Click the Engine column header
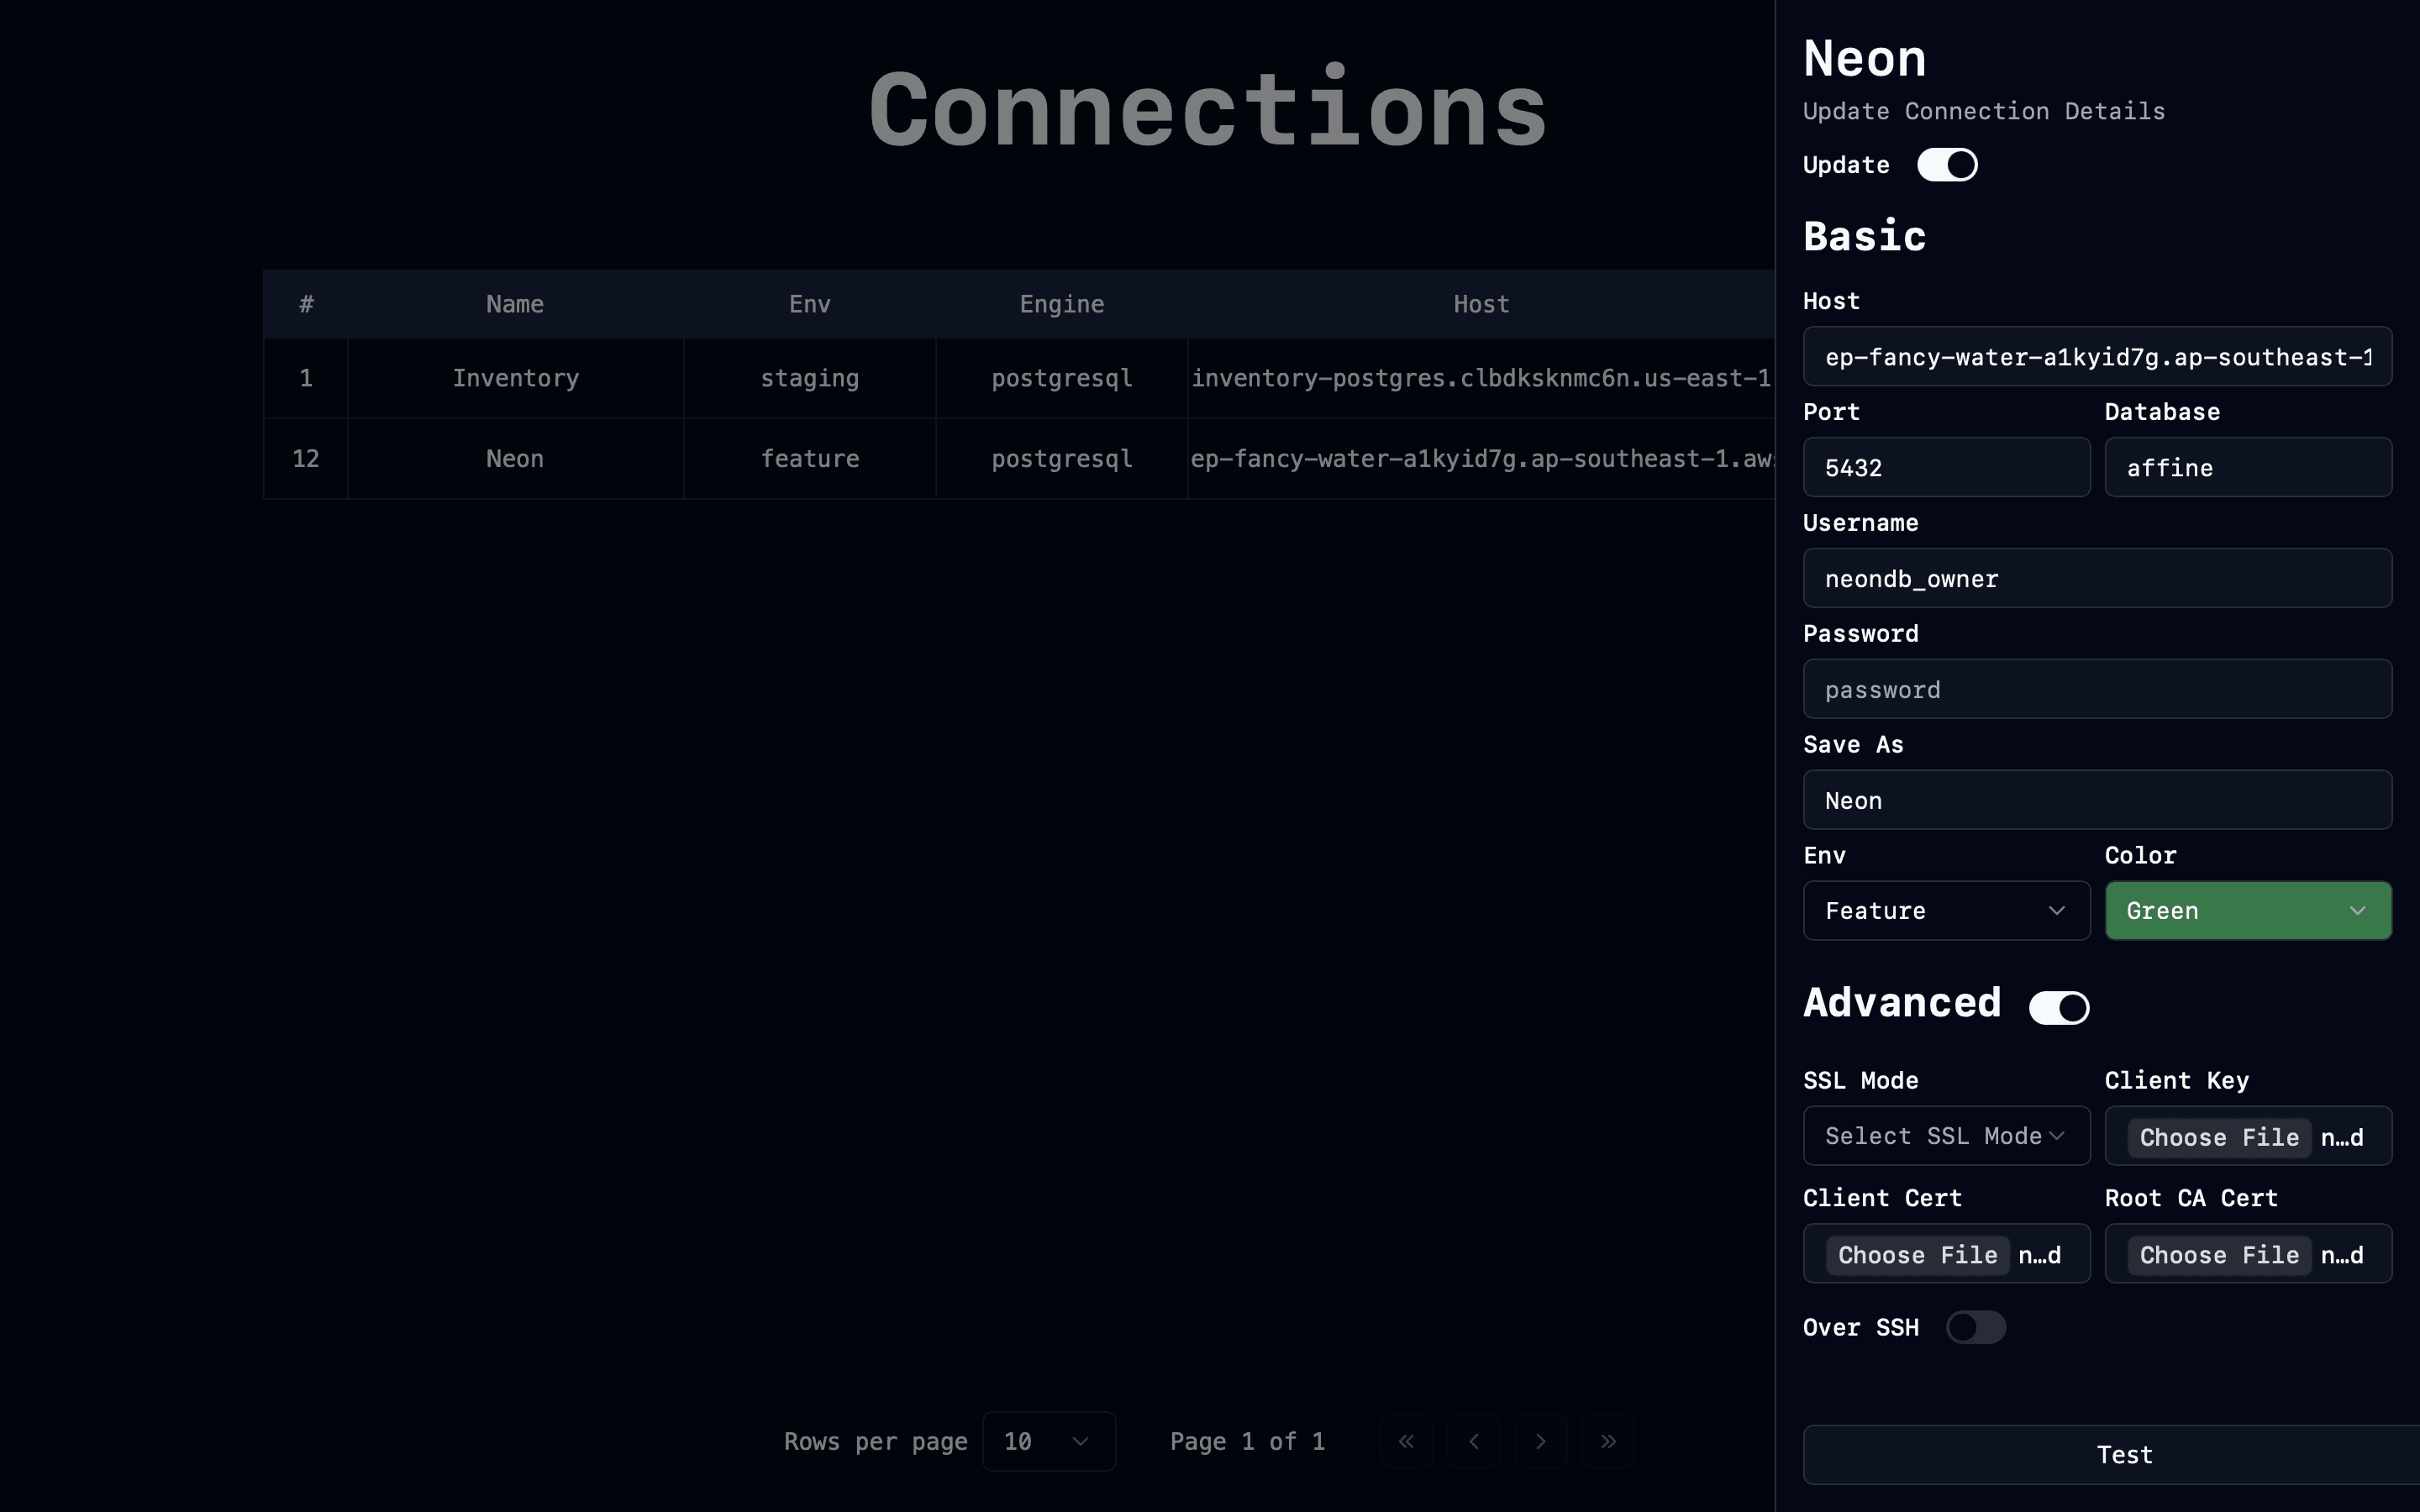The height and width of the screenshot is (1512, 2420). pyautogui.click(x=1061, y=304)
